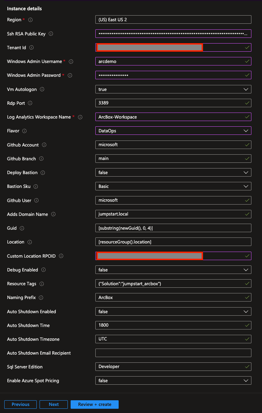Click the Custom Location RPOID info icon
262x413 pixels.
[x=61, y=256]
